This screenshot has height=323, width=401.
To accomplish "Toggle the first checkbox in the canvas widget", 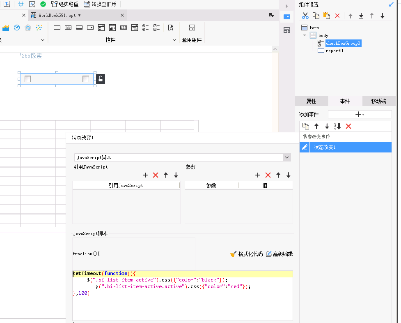I will (27, 79).
